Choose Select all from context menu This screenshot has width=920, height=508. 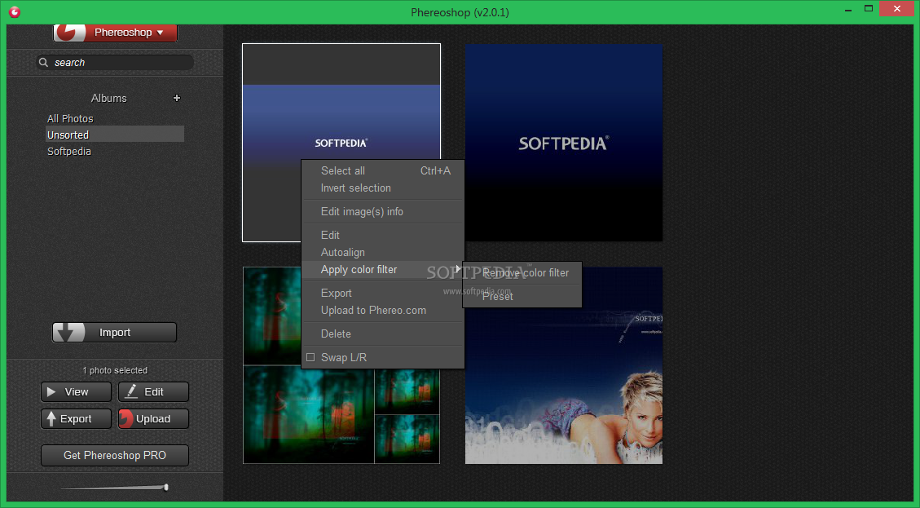pyautogui.click(x=383, y=171)
